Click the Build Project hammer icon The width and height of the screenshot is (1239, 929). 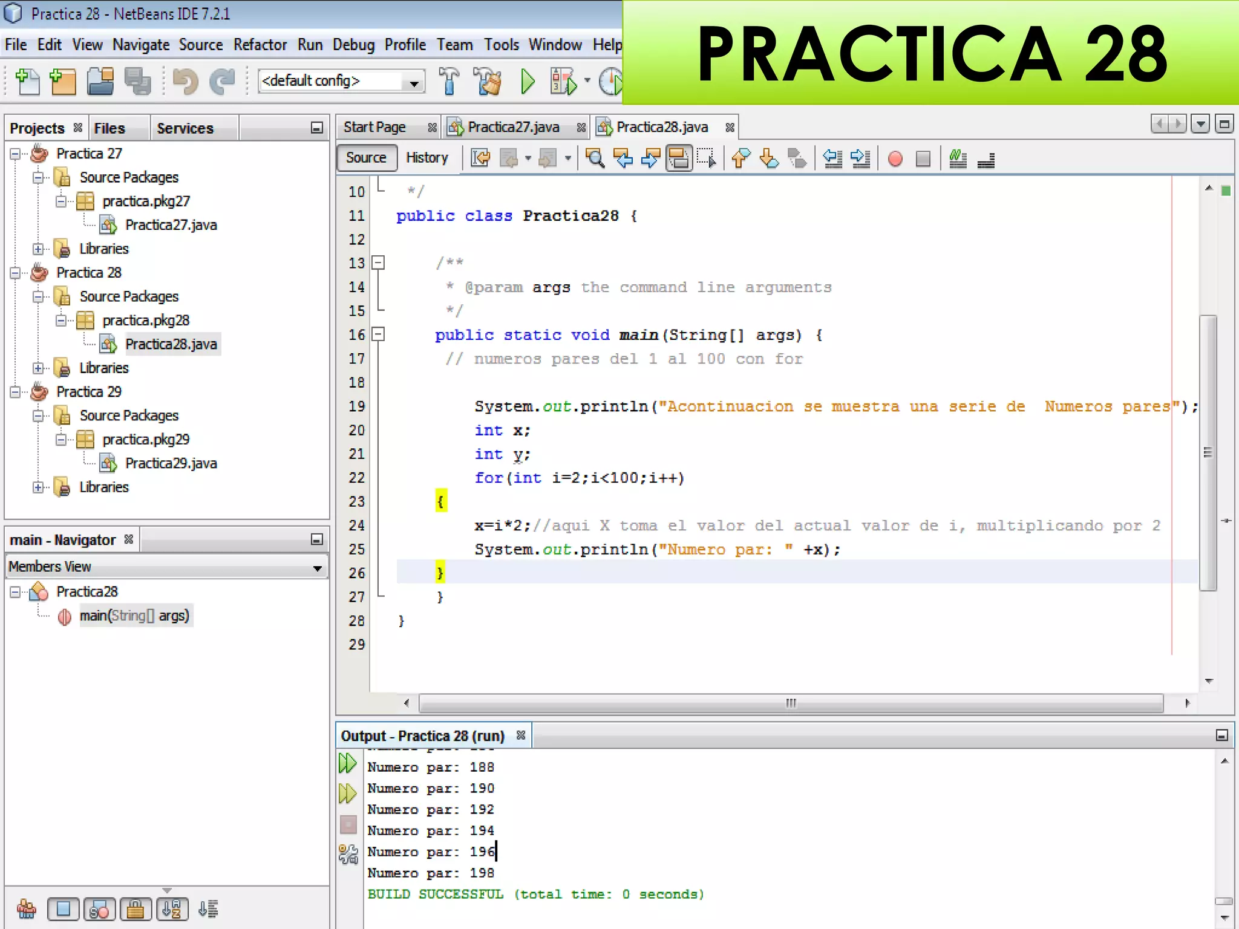click(449, 82)
